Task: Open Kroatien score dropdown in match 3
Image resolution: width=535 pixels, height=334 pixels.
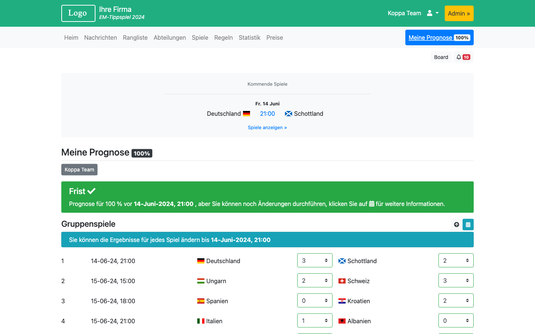Action: point(456,301)
